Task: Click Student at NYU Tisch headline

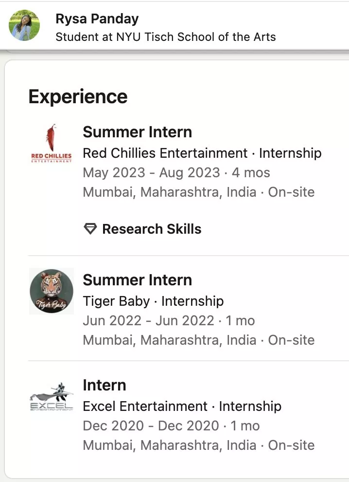Action: (166, 37)
